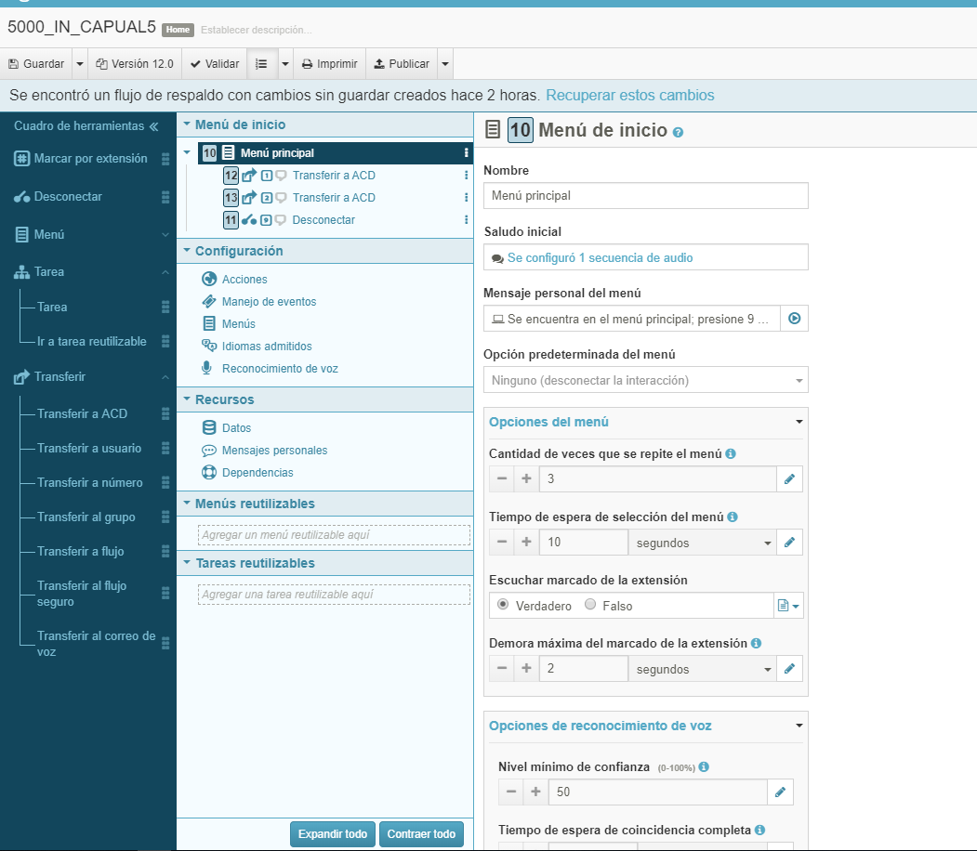The image size is (977, 851).
Task: Edit expression for Nivel mínimo de confianza
Action: pos(780,792)
